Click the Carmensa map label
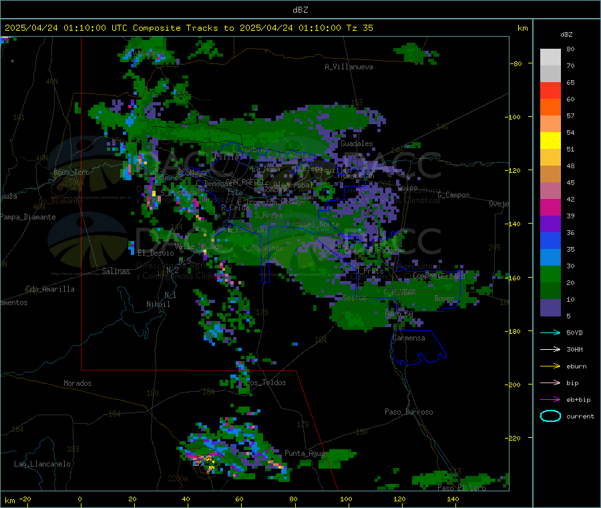 coord(409,338)
